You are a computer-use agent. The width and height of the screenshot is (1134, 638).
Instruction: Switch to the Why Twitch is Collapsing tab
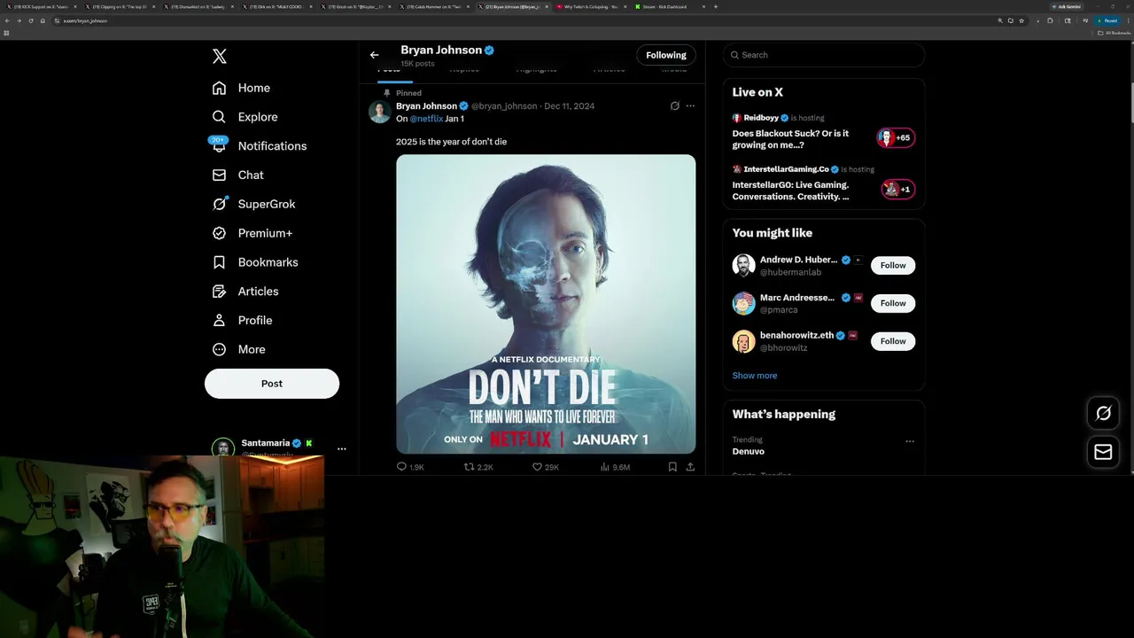coord(590,6)
